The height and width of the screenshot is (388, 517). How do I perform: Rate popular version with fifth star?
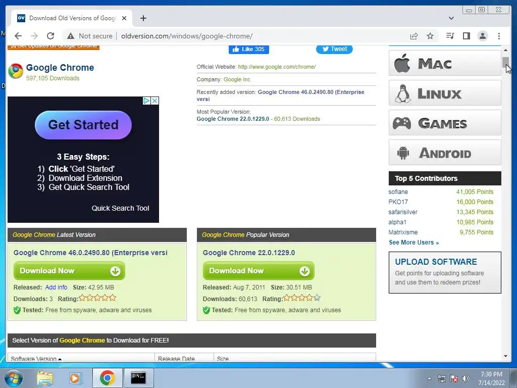pyautogui.click(x=317, y=298)
